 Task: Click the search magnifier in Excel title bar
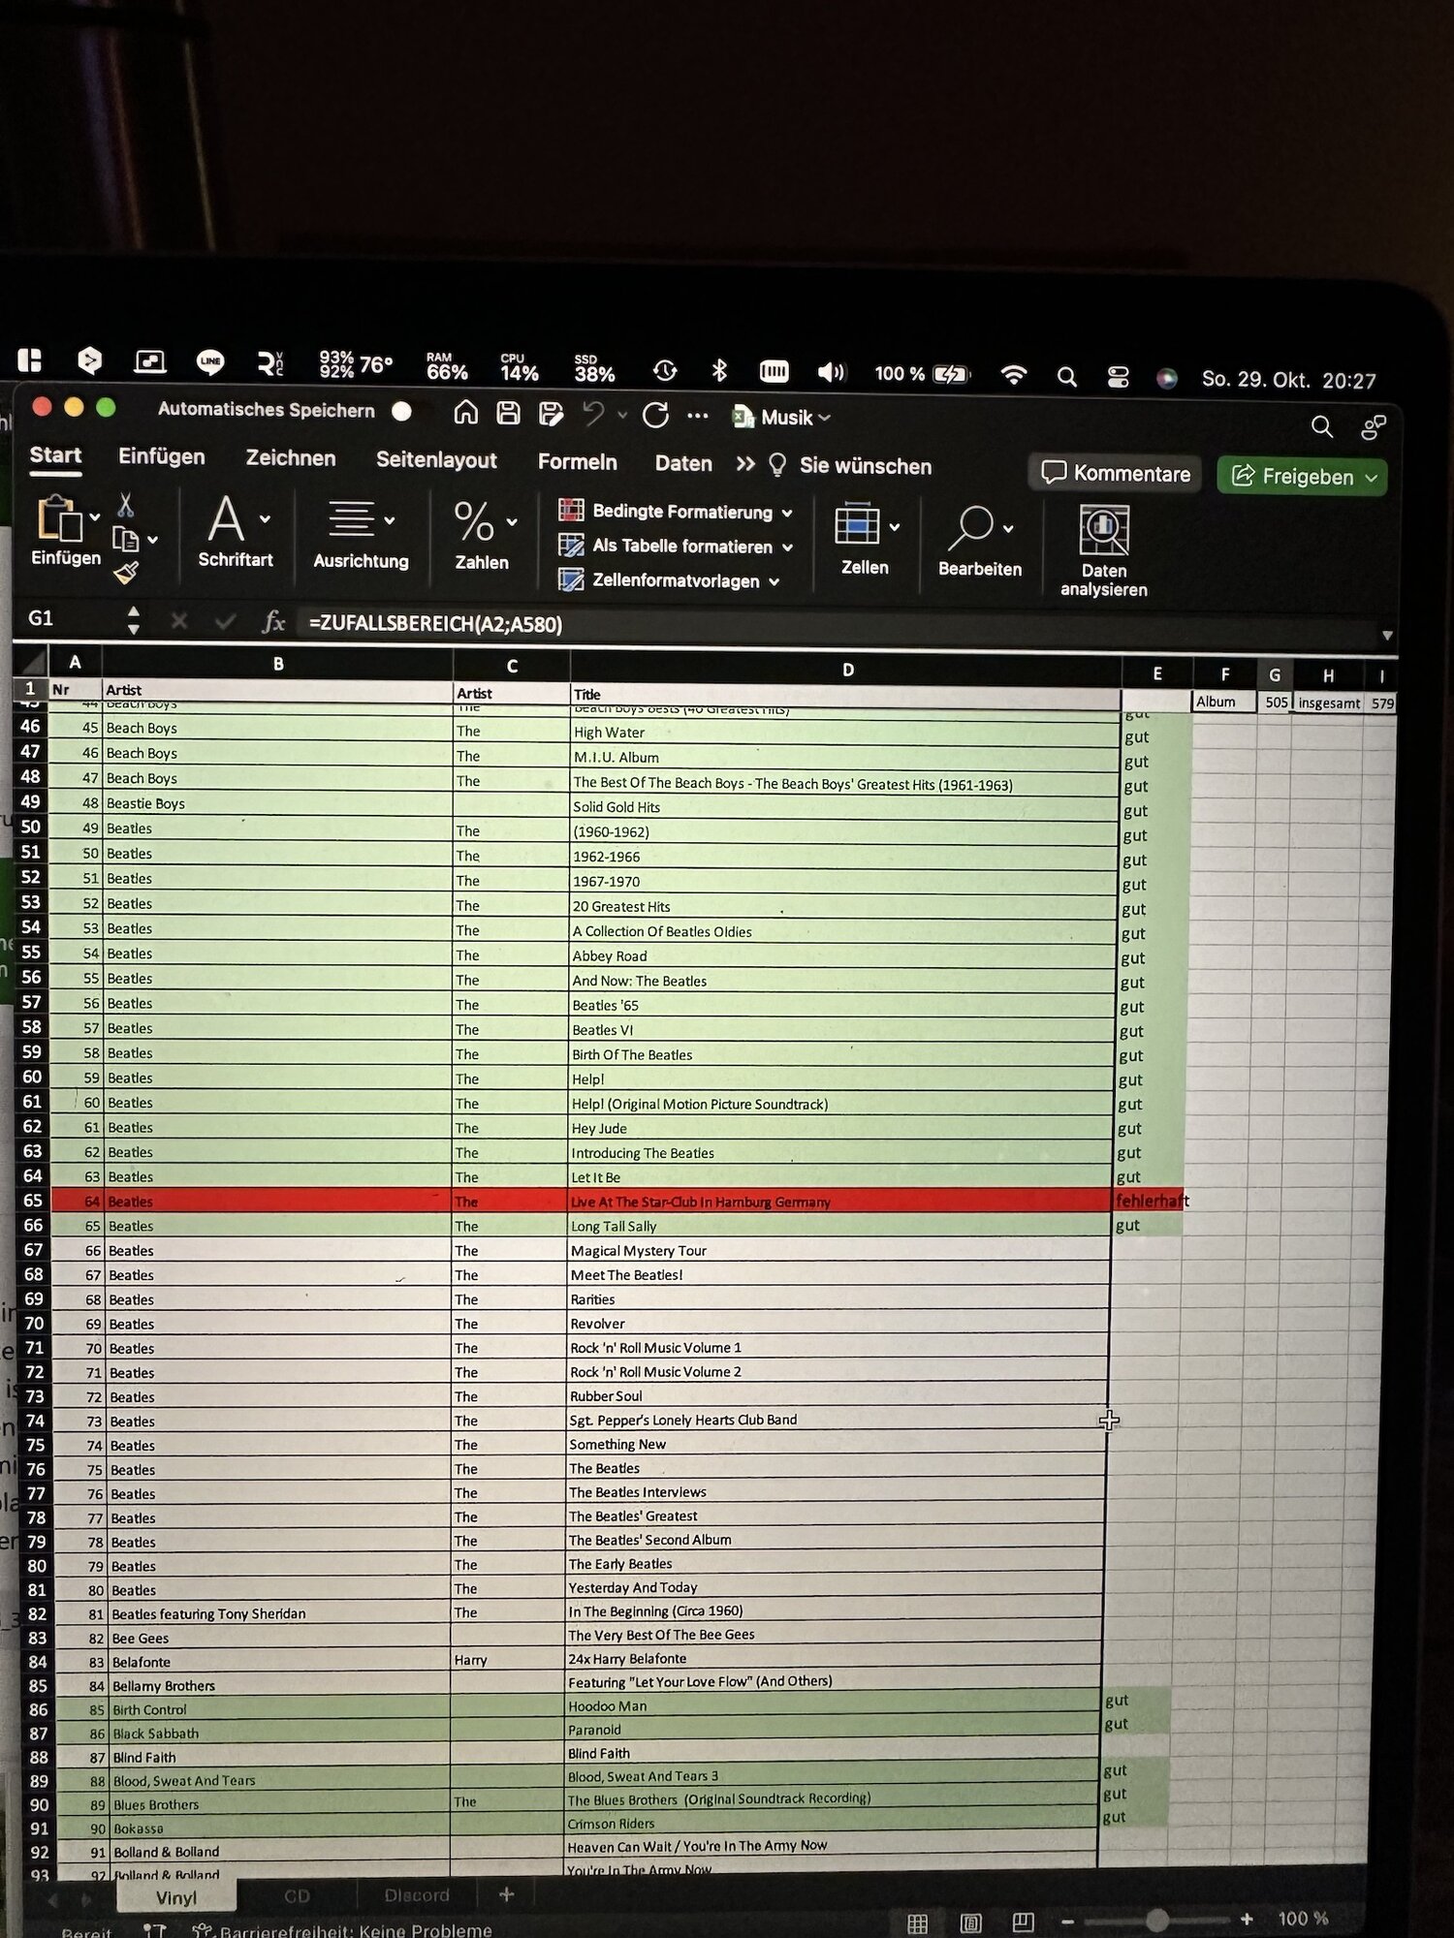click(1321, 426)
